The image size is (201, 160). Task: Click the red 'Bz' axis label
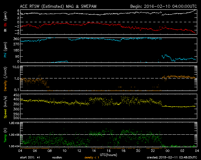click(5, 25)
